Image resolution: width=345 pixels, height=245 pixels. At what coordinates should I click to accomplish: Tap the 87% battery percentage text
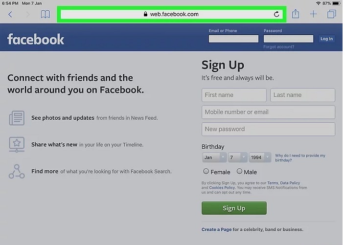(x=326, y=3)
